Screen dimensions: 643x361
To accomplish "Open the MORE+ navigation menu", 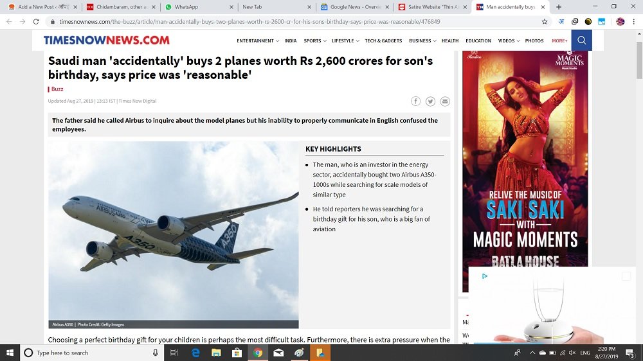I will click(x=559, y=40).
